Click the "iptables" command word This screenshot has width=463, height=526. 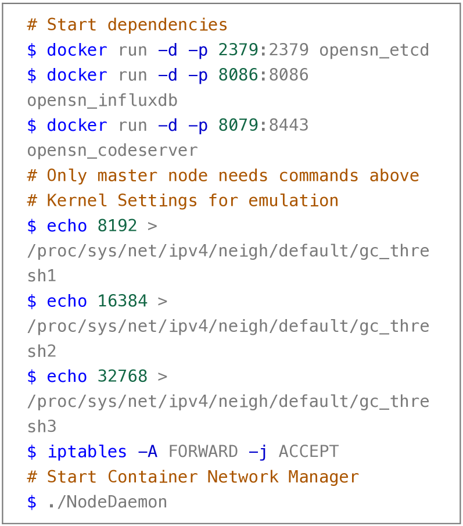click(87, 452)
